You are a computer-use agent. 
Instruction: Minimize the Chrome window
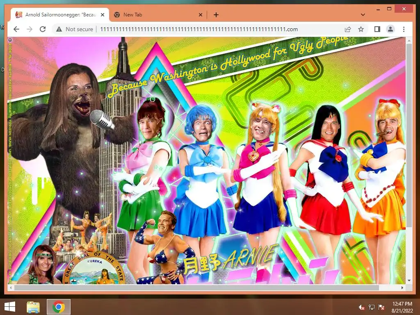[x=378, y=9]
